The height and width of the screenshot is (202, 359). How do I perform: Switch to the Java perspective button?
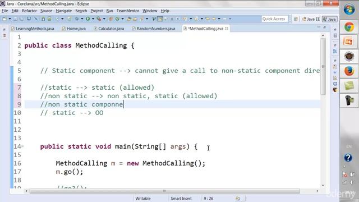point(329,19)
